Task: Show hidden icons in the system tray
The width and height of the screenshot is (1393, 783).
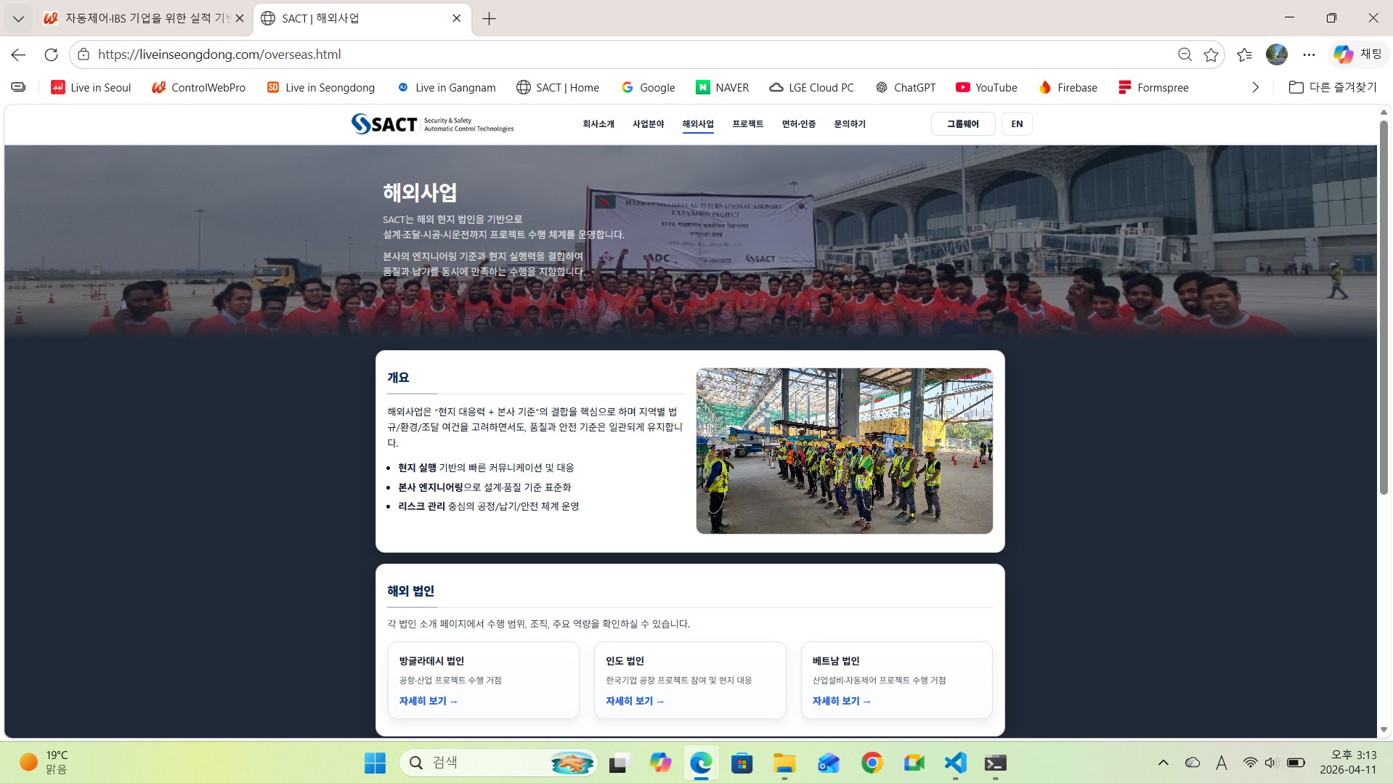Action: 1163,762
